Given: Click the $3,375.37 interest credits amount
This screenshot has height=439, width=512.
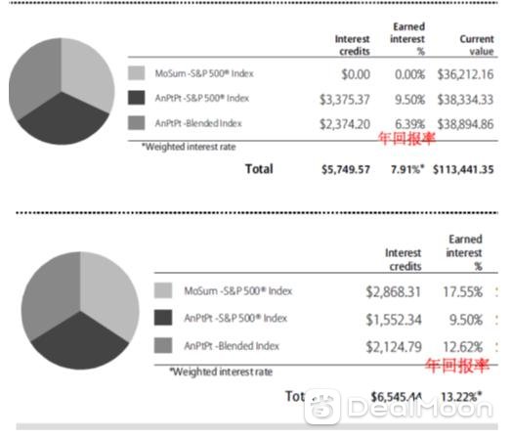Looking at the screenshot, I should (345, 100).
